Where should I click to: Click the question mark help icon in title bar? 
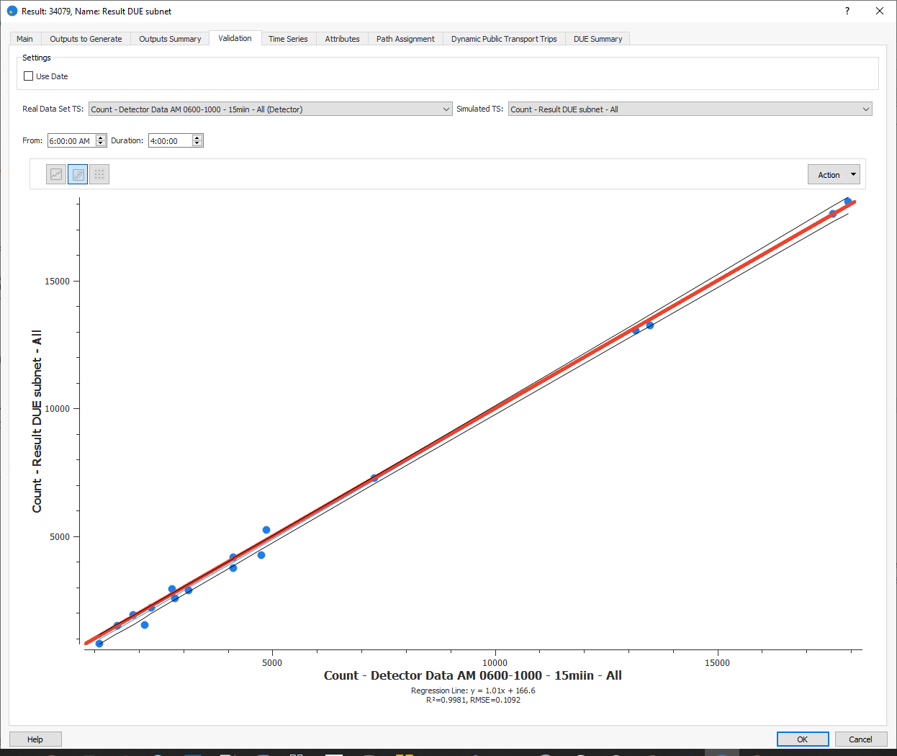847,11
